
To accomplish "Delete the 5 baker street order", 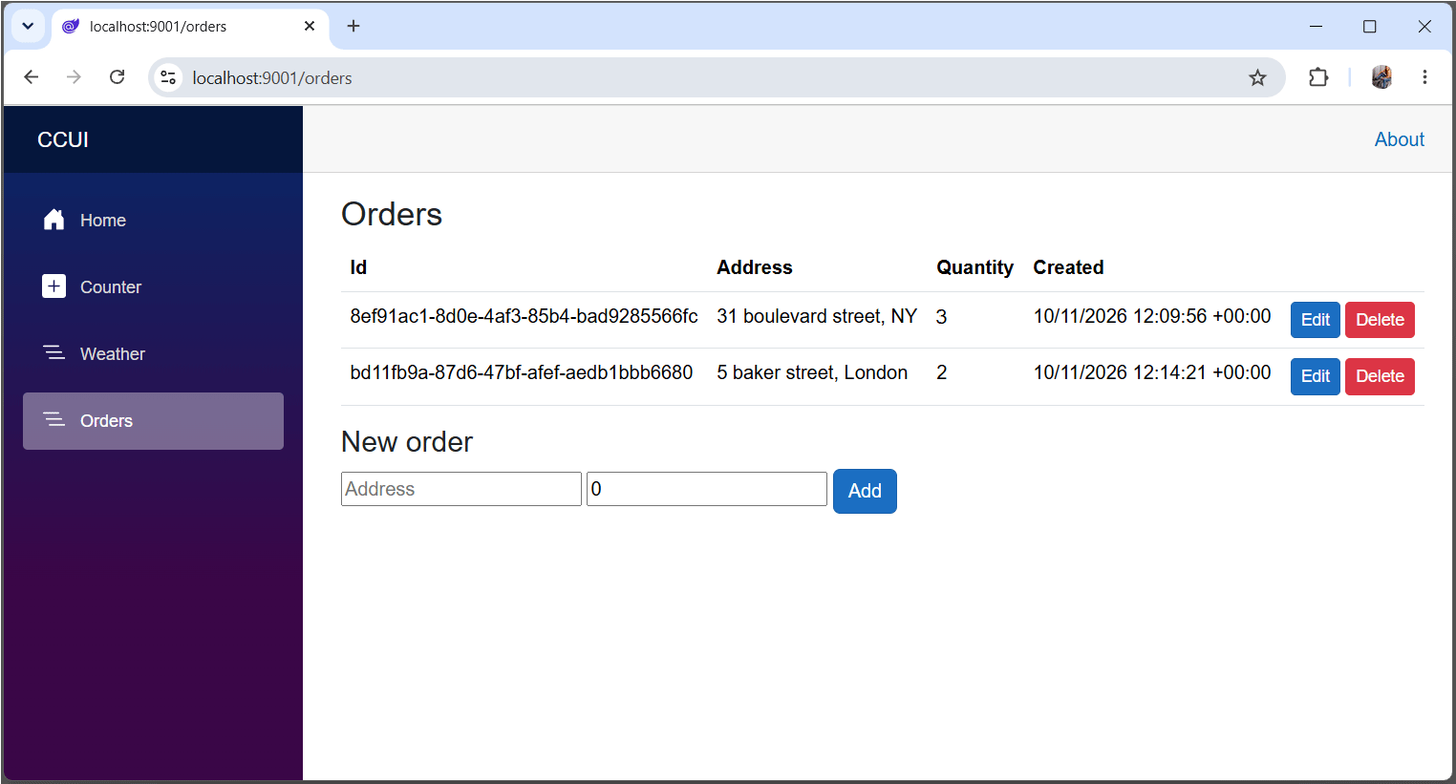I will click(1380, 376).
